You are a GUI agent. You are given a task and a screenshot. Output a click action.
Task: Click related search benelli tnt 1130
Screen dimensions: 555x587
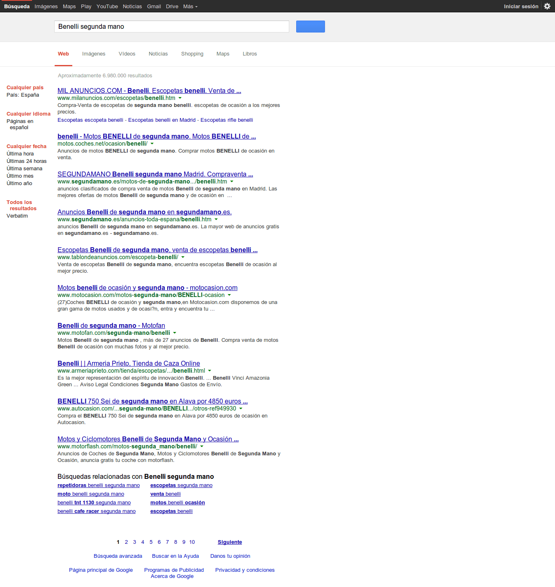[x=94, y=503]
